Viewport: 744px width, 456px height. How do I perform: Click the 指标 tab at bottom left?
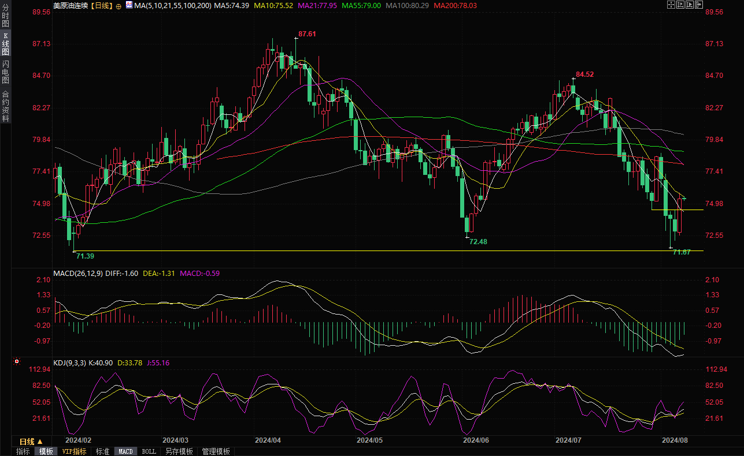(x=23, y=451)
